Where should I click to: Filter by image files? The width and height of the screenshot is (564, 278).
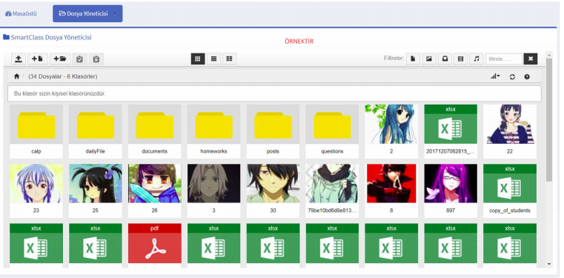point(429,59)
